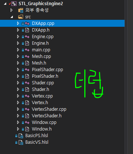Expand the Mesh.h node arrow
The height and width of the screenshot is (154, 133).
point(18,63)
